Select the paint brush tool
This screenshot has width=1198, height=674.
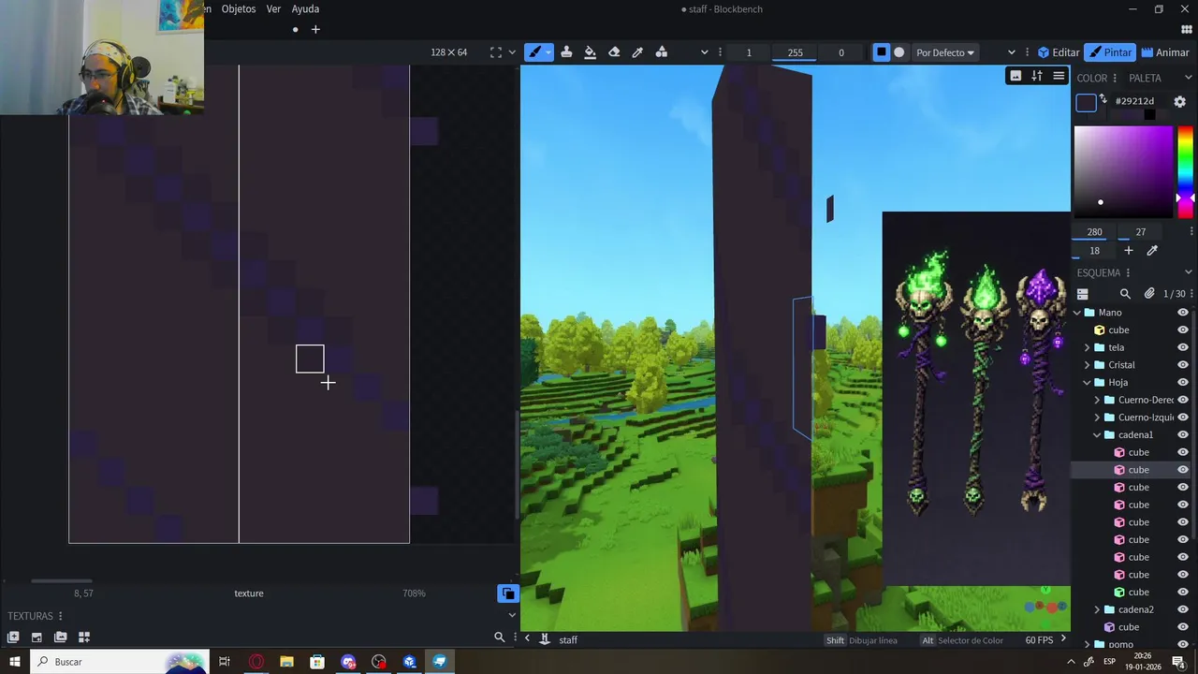[534, 52]
